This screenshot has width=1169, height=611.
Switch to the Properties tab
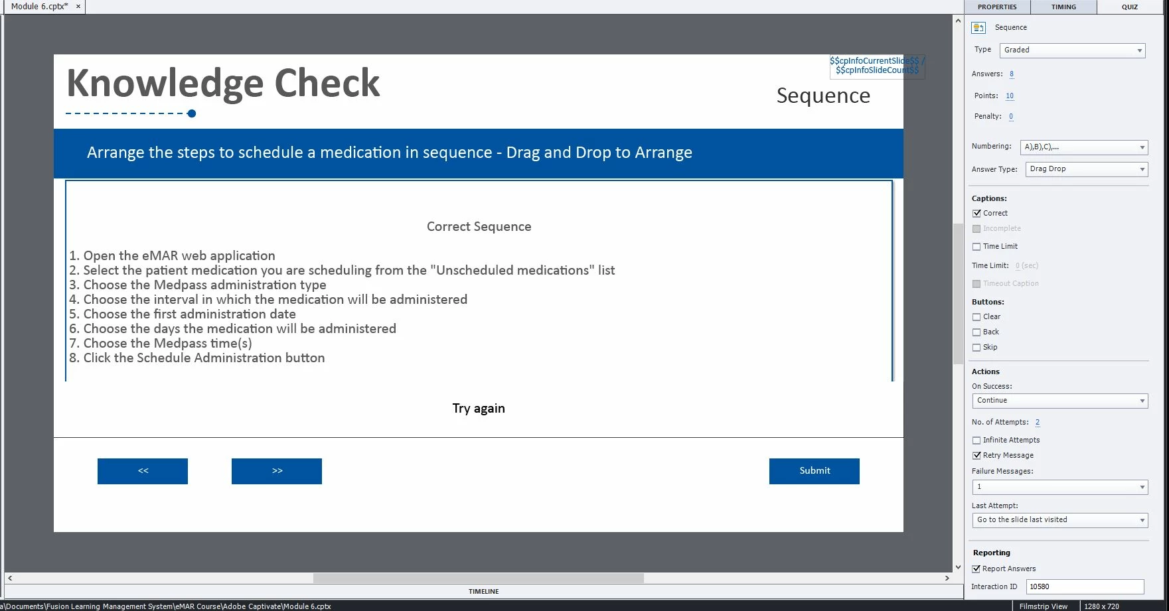coord(997,7)
